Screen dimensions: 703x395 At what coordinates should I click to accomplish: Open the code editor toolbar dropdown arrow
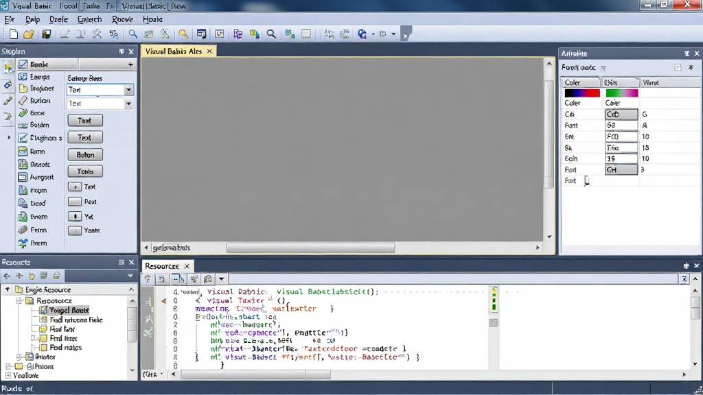tap(222, 279)
